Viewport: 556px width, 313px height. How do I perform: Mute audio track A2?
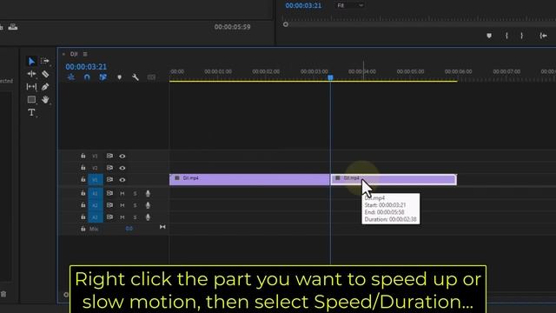click(x=122, y=205)
